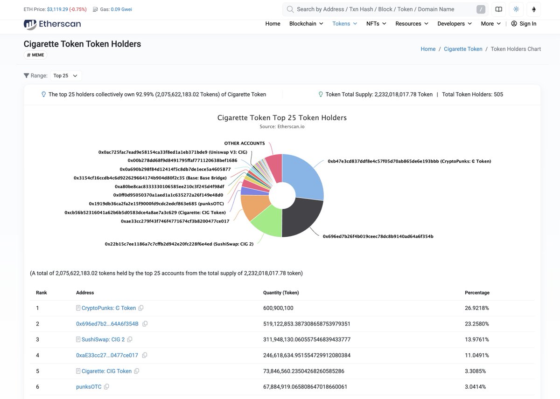This screenshot has height=399, width=560.
Task: Click the contract icon beside Cigarette: CIG Token
Action: (x=78, y=371)
